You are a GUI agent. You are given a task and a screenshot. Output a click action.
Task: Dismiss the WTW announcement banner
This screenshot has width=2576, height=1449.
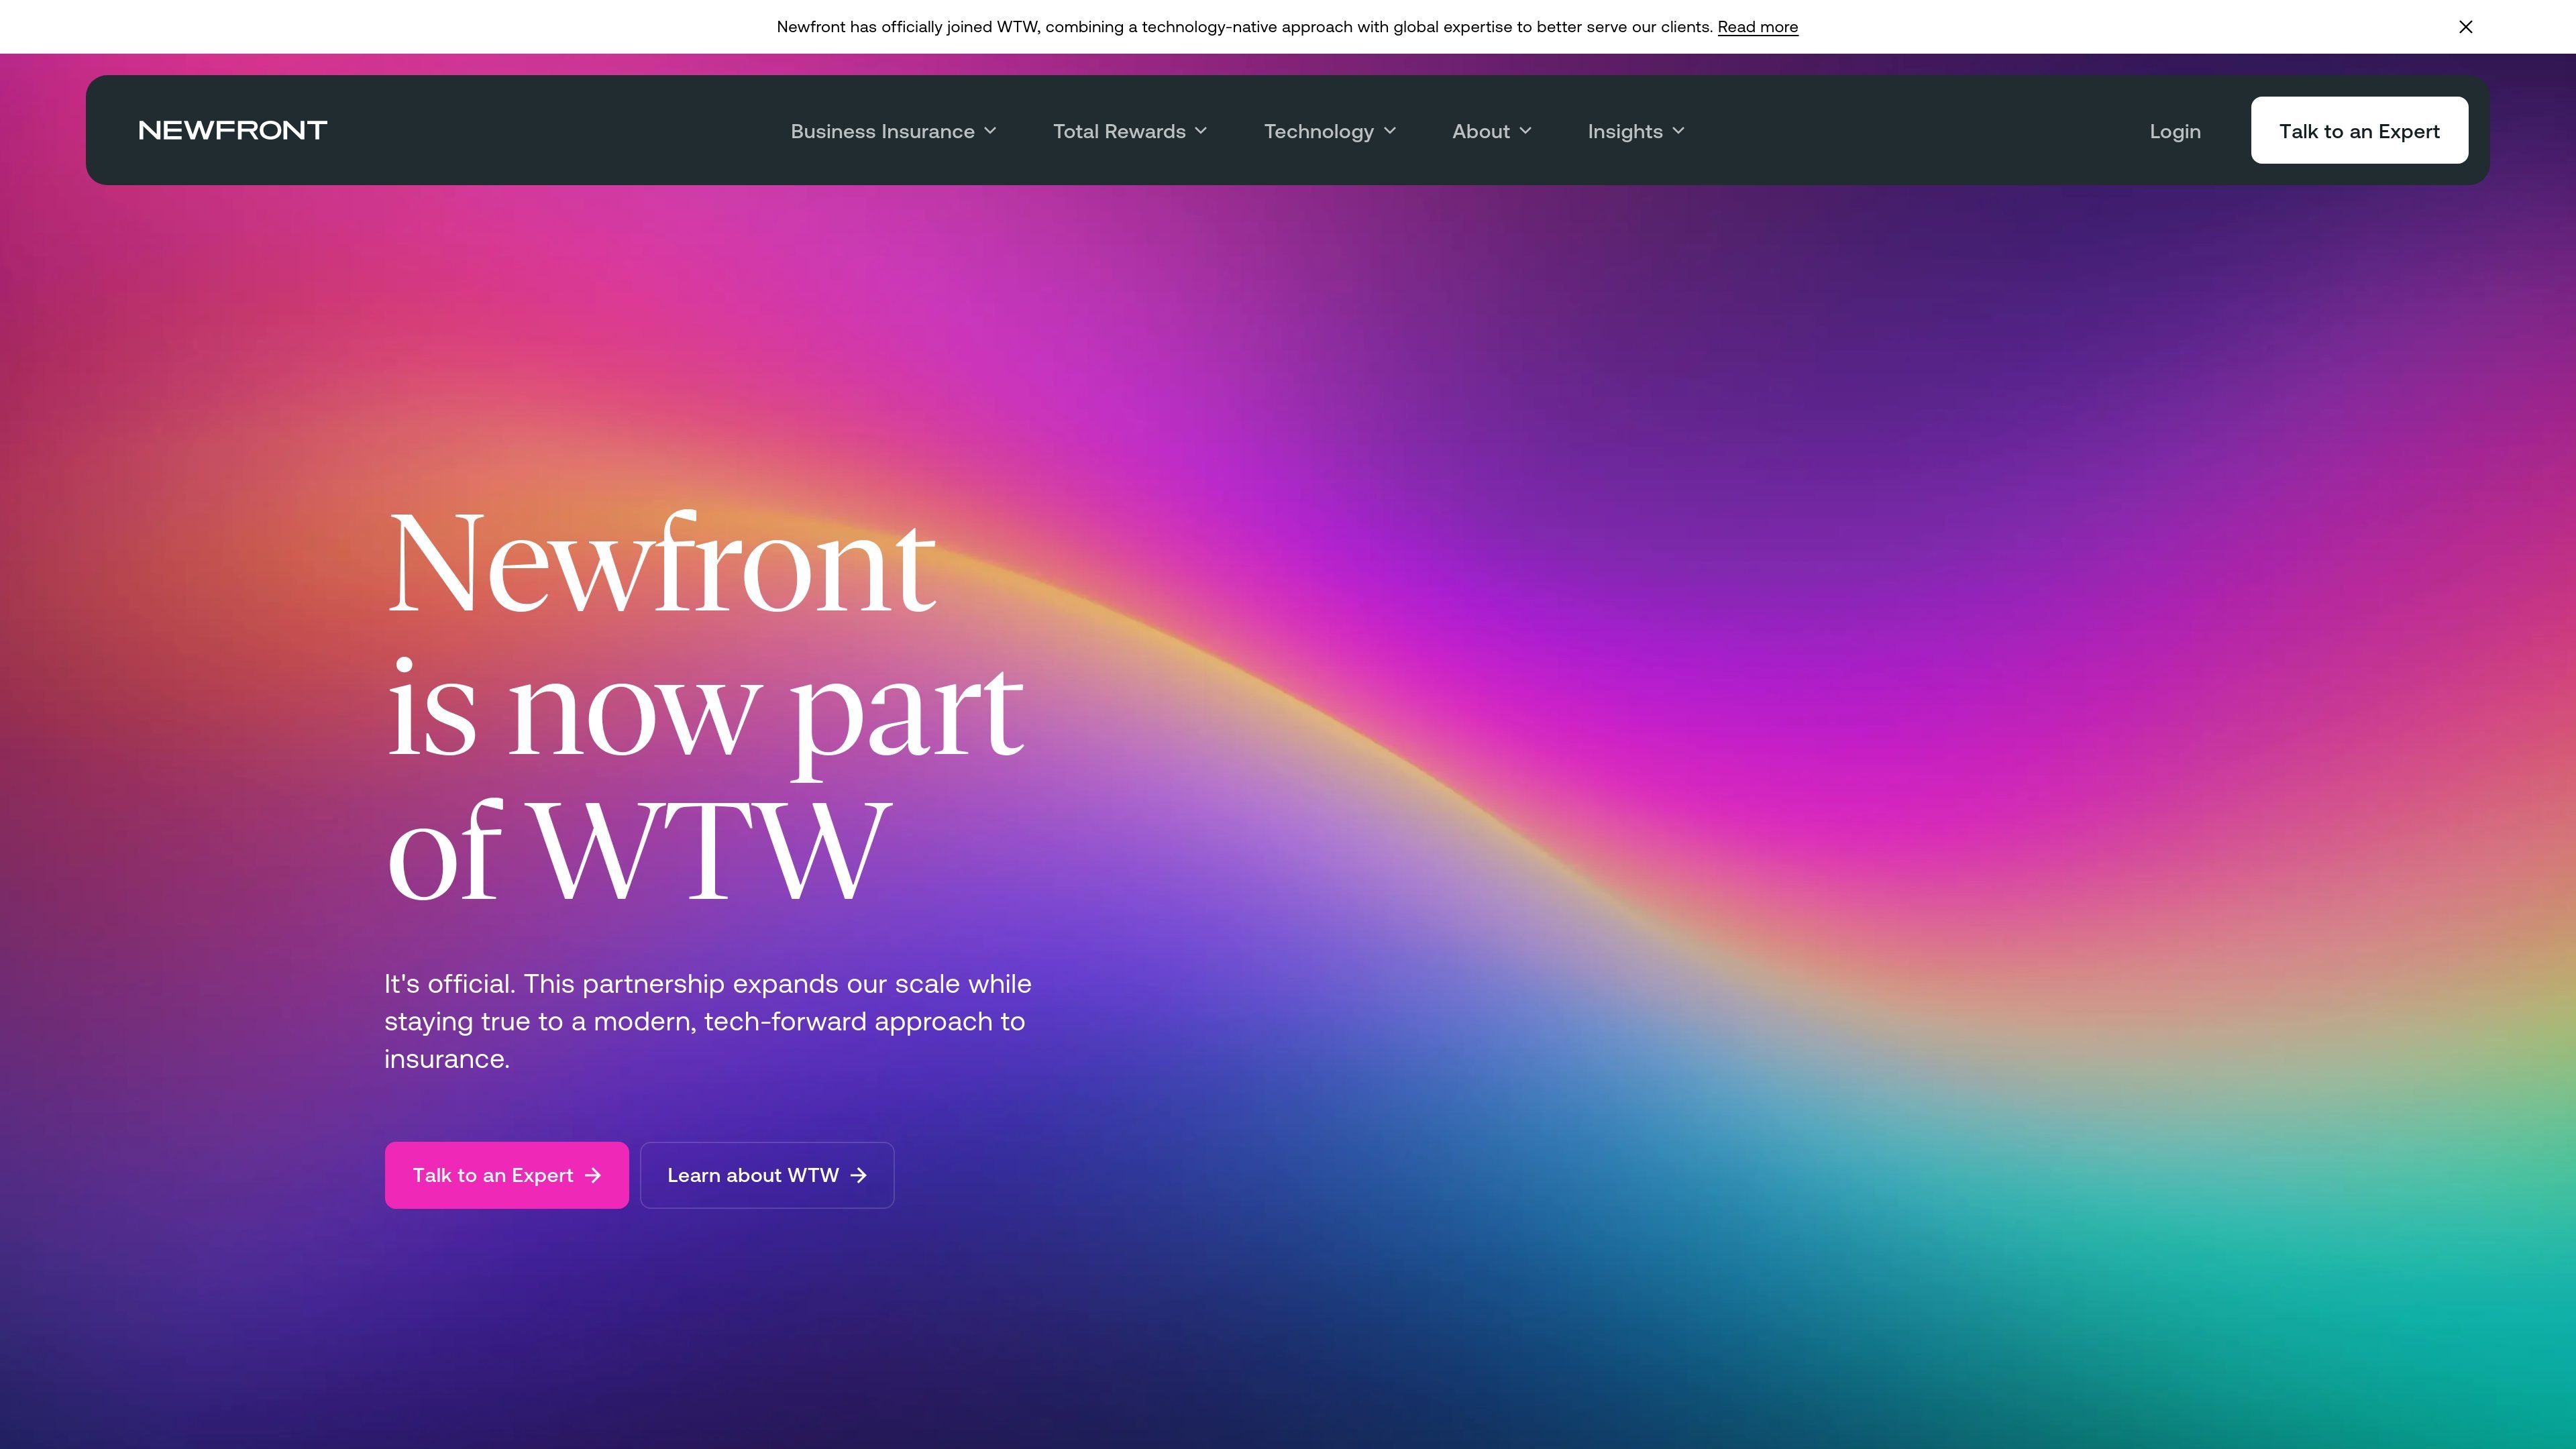2465,27
